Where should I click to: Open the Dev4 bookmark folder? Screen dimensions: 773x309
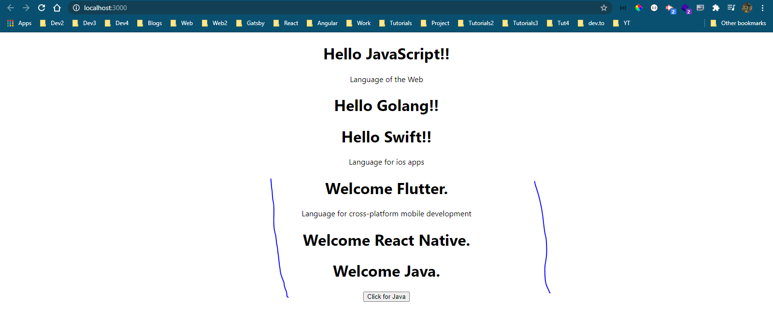(116, 23)
